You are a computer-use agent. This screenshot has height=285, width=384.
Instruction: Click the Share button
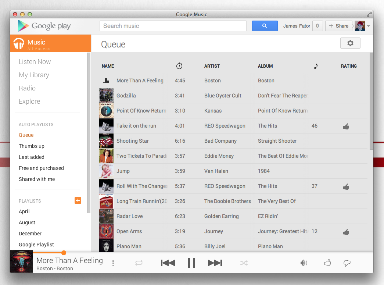(x=339, y=26)
